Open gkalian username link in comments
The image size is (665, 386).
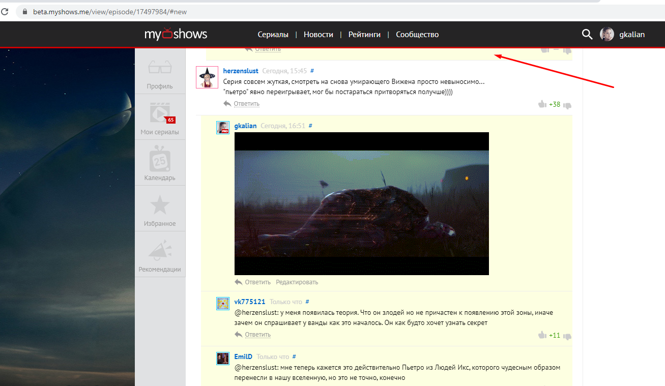(x=246, y=126)
